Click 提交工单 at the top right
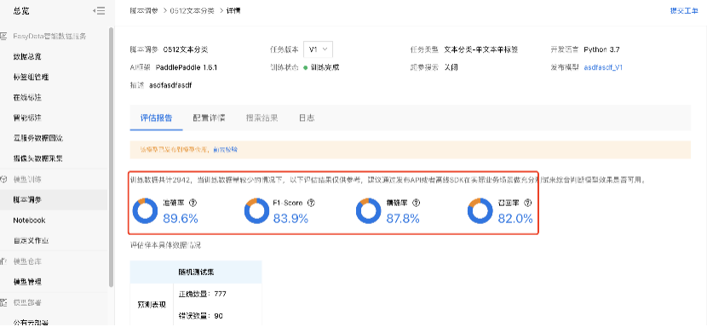707x327 pixels. point(684,11)
